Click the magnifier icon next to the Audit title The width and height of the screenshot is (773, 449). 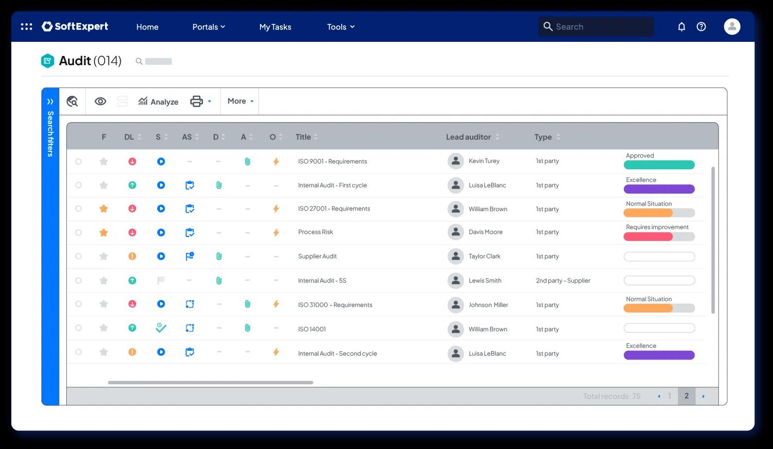(139, 61)
